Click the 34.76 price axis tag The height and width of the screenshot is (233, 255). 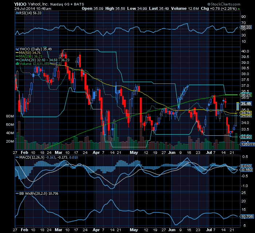coord(246,113)
